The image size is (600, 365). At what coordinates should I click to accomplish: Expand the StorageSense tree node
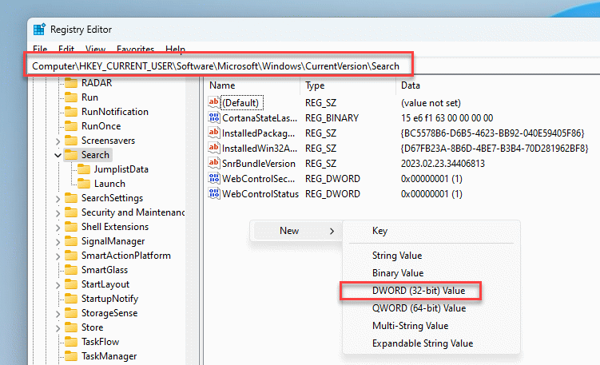[x=58, y=314]
